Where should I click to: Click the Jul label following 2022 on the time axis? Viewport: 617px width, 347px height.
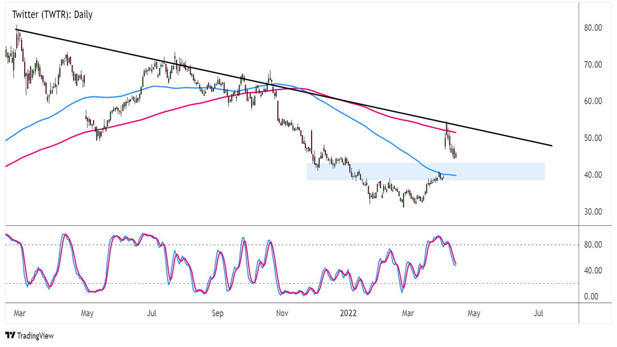click(x=539, y=313)
